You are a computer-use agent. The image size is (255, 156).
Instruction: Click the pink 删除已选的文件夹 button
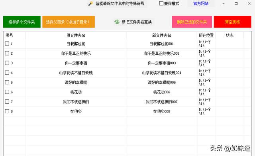coord(192,22)
